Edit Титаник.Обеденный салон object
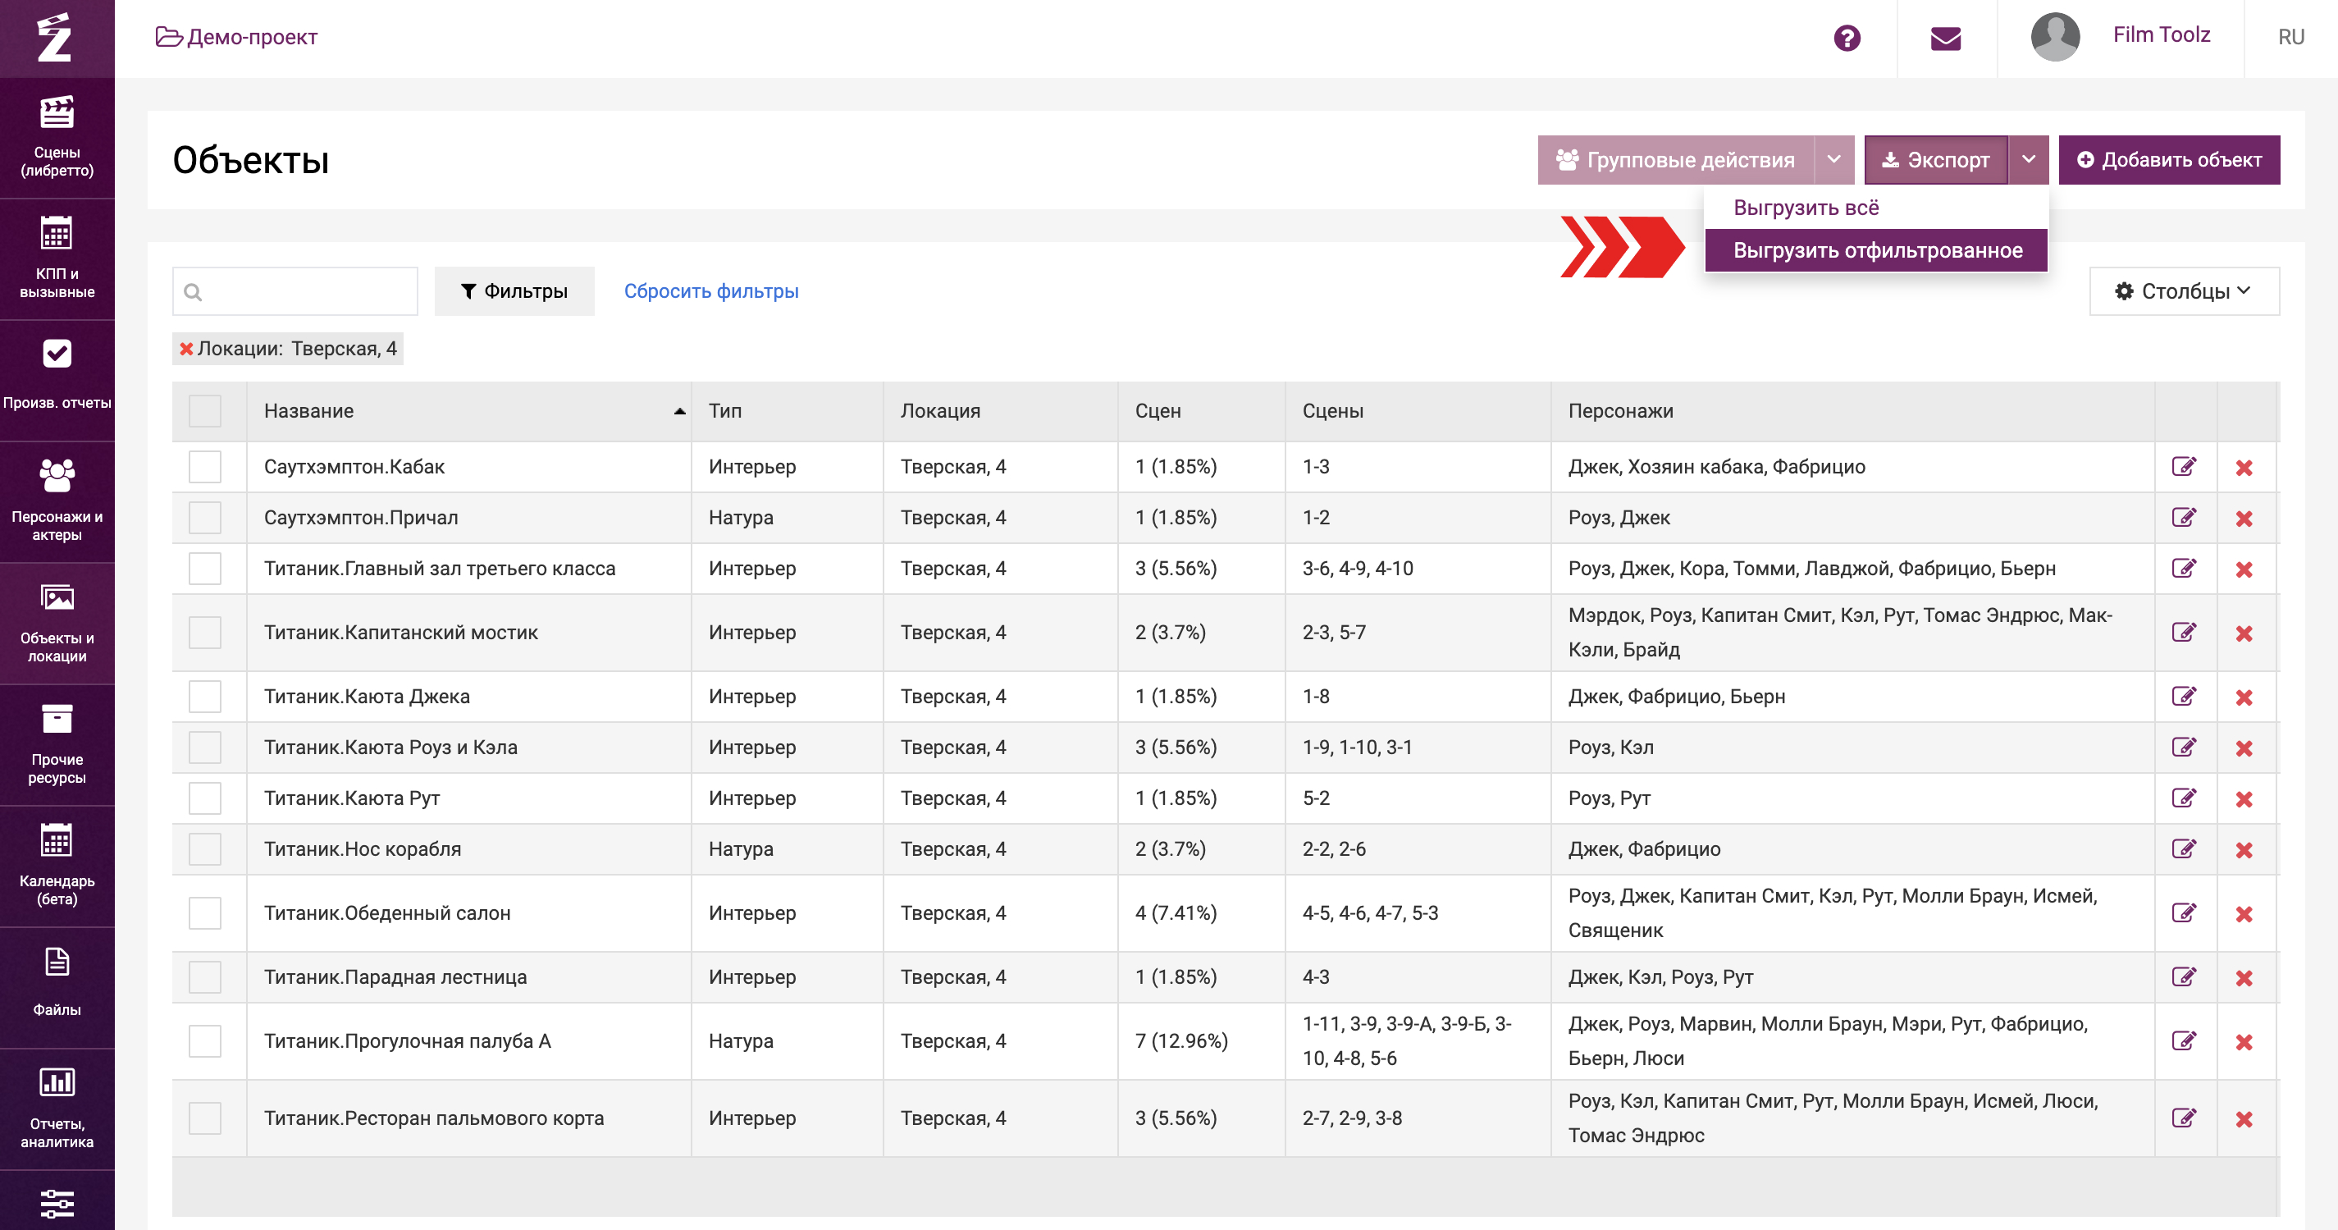Viewport: 2338px width, 1230px height. [2183, 913]
